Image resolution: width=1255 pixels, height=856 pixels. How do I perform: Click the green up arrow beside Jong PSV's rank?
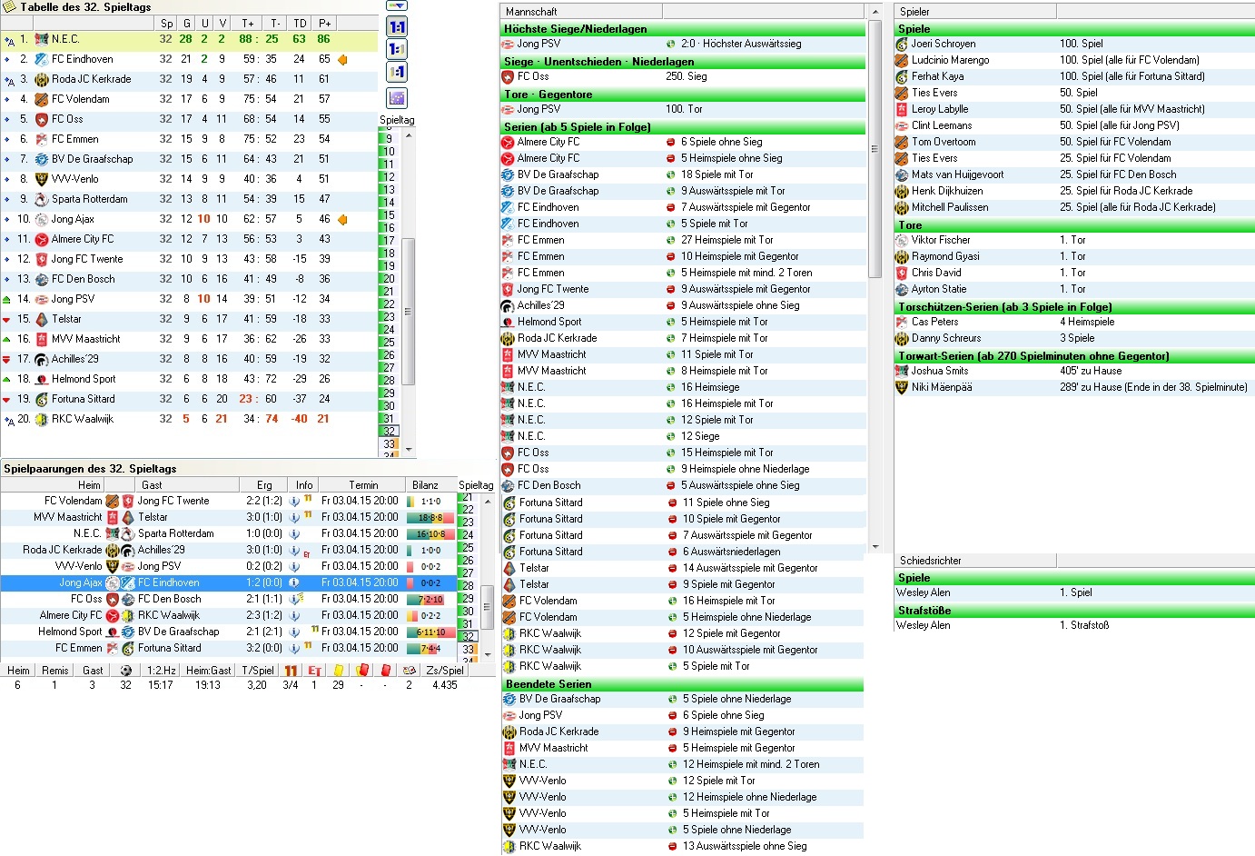pos(7,299)
